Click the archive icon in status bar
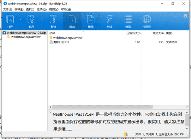Image resolution: width=191 pixels, height=139 pixels. [126, 134]
